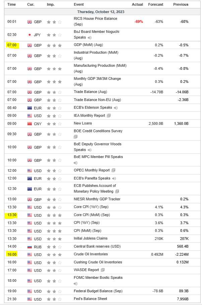Click ECB Monetary Policy Meeting account icon
The height and width of the screenshot is (305, 202).
coord(117,192)
